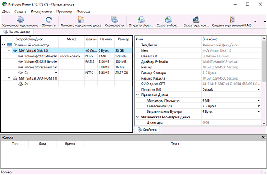
Task: Collapse the Msft Virtual Disk 1.0 node
Action: pyautogui.click(x=9, y=50)
